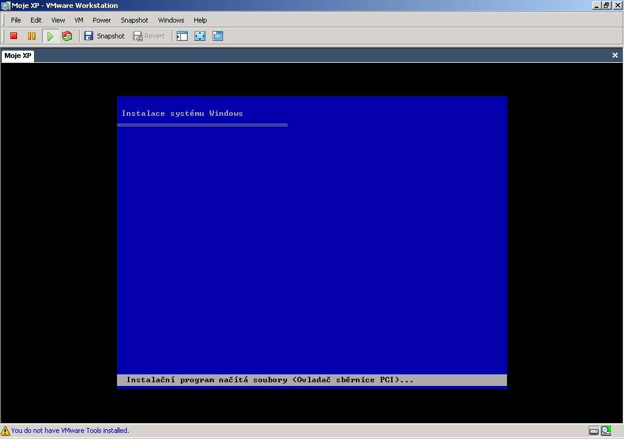
Task: Reset the virtual machine with reset icon
Action: 67,36
